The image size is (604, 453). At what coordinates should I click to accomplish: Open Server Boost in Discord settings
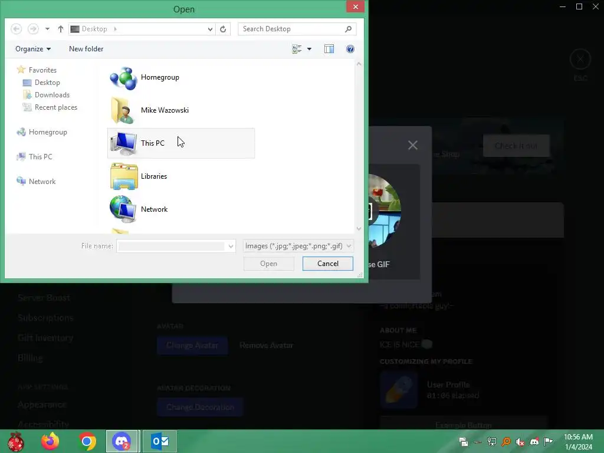pyautogui.click(x=44, y=298)
